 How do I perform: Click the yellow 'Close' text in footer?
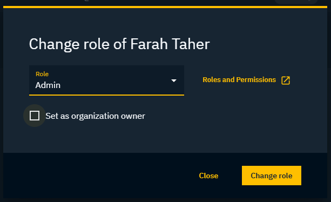coord(208,176)
